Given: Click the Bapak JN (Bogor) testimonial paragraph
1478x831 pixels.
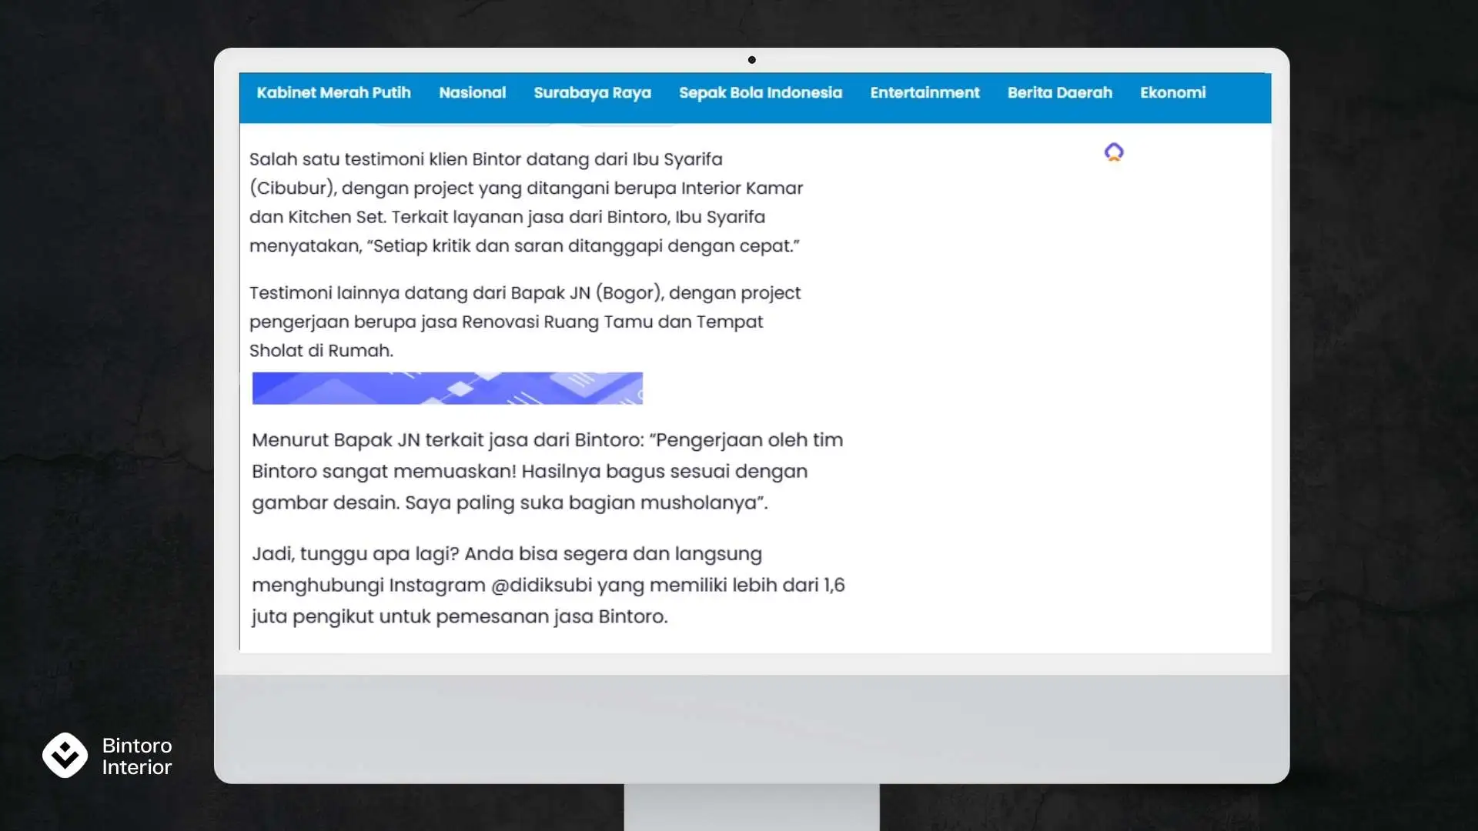Looking at the screenshot, I should (523, 322).
